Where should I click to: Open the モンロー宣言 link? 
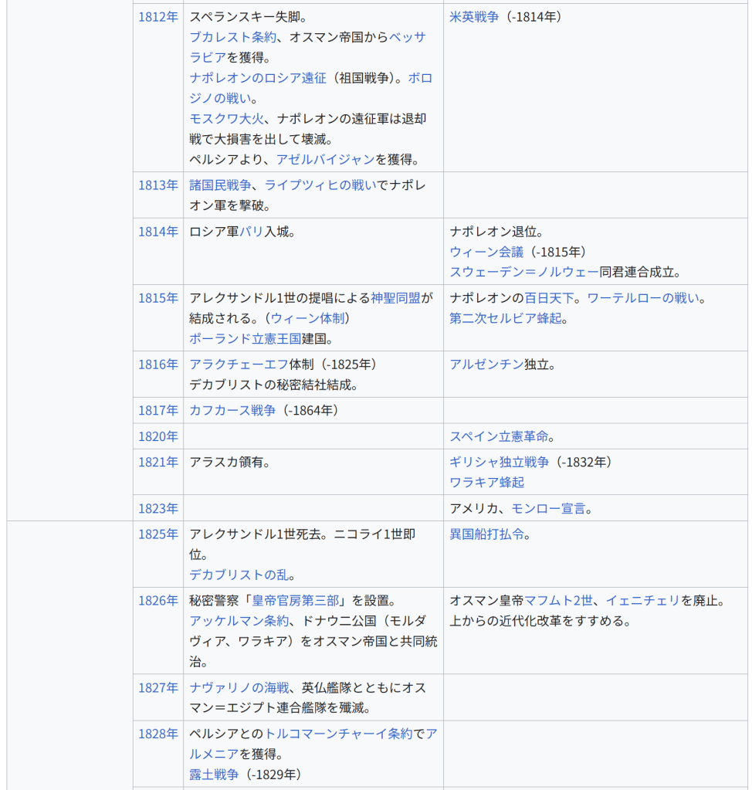[x=548, y=509]
